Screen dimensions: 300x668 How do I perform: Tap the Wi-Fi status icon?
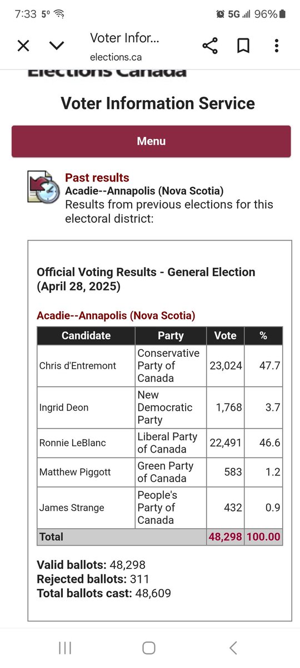[x=59, y=14]
